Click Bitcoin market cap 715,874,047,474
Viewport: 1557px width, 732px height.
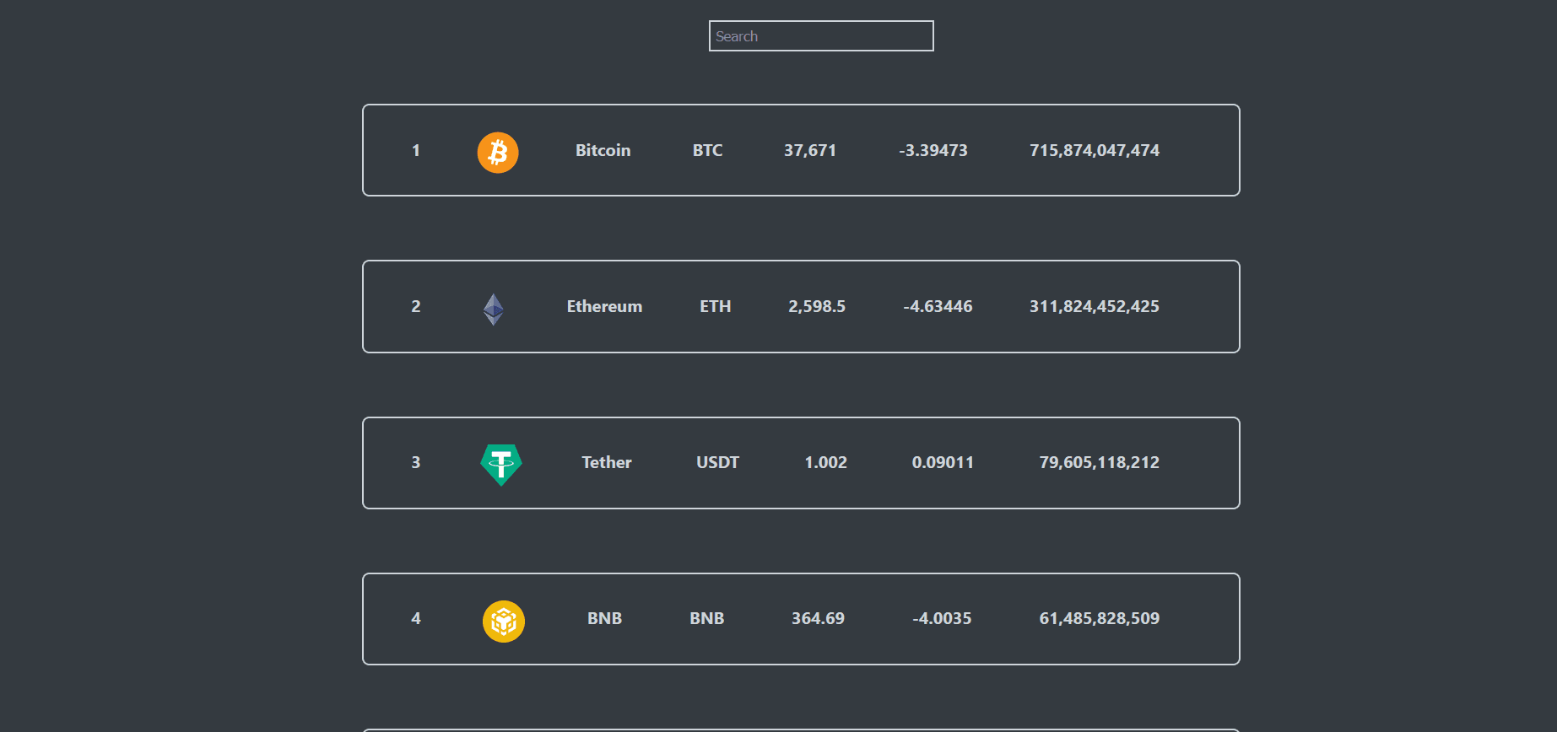(x=1095, y=150)
